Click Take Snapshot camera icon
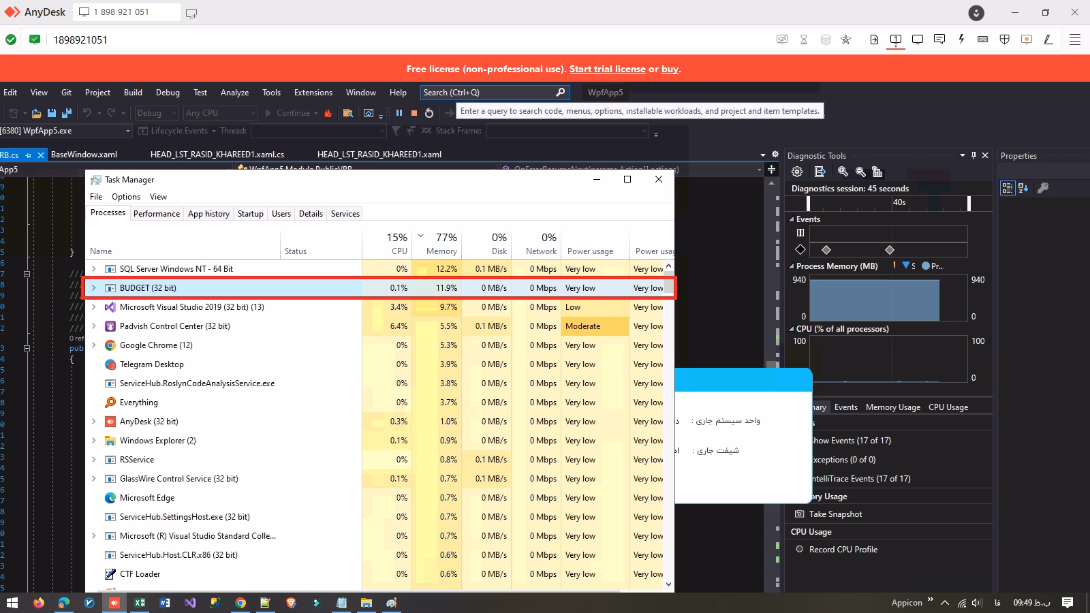This screenshot has width=1090, height=613. [800, 514]
